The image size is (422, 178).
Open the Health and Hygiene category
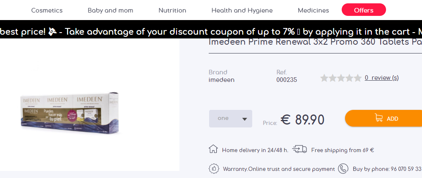[x=242, y=10]
